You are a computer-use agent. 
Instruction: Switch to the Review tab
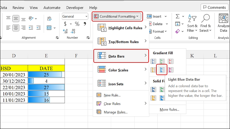pyautogui.click(x=18, y=8)
